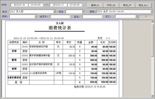
Task: Click item name 法式美疗精华面部护理
Action: pyautogui.click(x=41, y=64)
